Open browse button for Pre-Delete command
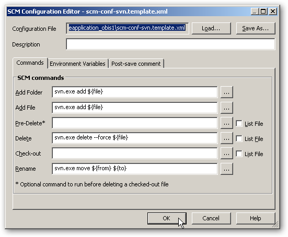Viewport: 288px width, 237px height. click(226, 123)
